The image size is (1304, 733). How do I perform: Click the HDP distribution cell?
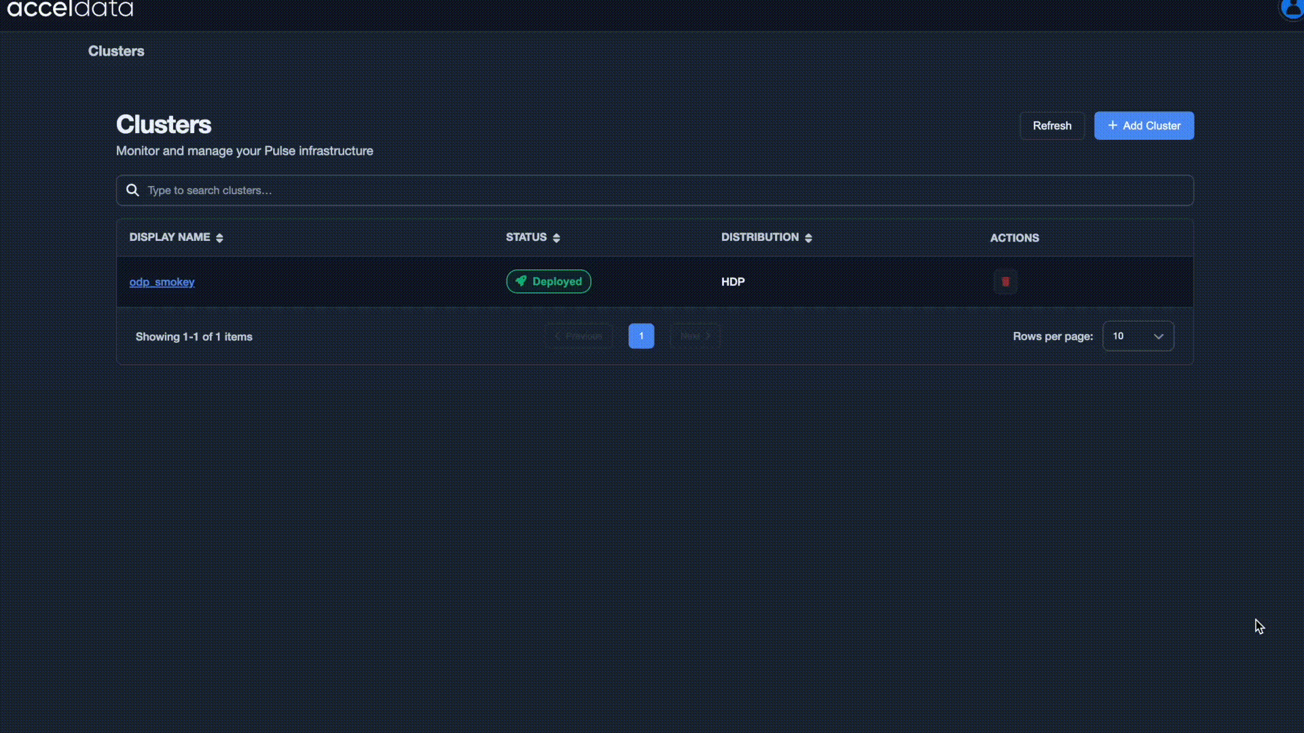pyautogui.click(x=733, y=282)
